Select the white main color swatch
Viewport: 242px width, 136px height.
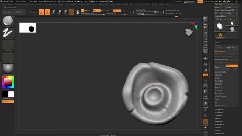click(x=11, y=94)
